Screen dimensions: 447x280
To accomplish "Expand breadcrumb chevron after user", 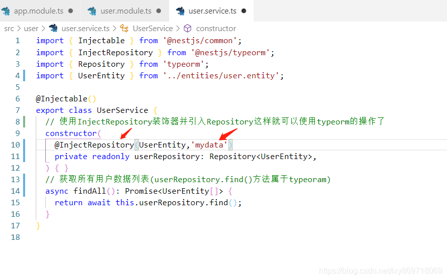I will click(43, 29).
